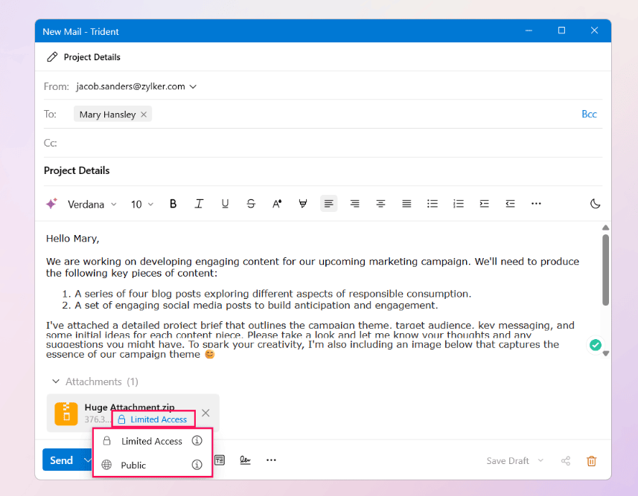Insert template icon in bottom toolbar
Screen dimensions: 638x496
pos(220,460)
